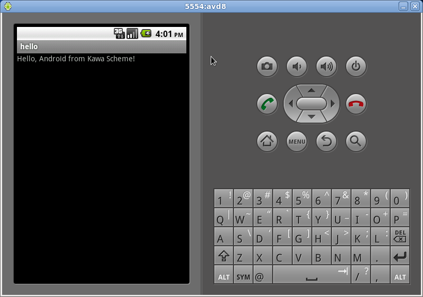Image resolution: width=423 pixels, height=297 pixels.
Task: Go to the Android home screen
Action: tap(267, 141)
